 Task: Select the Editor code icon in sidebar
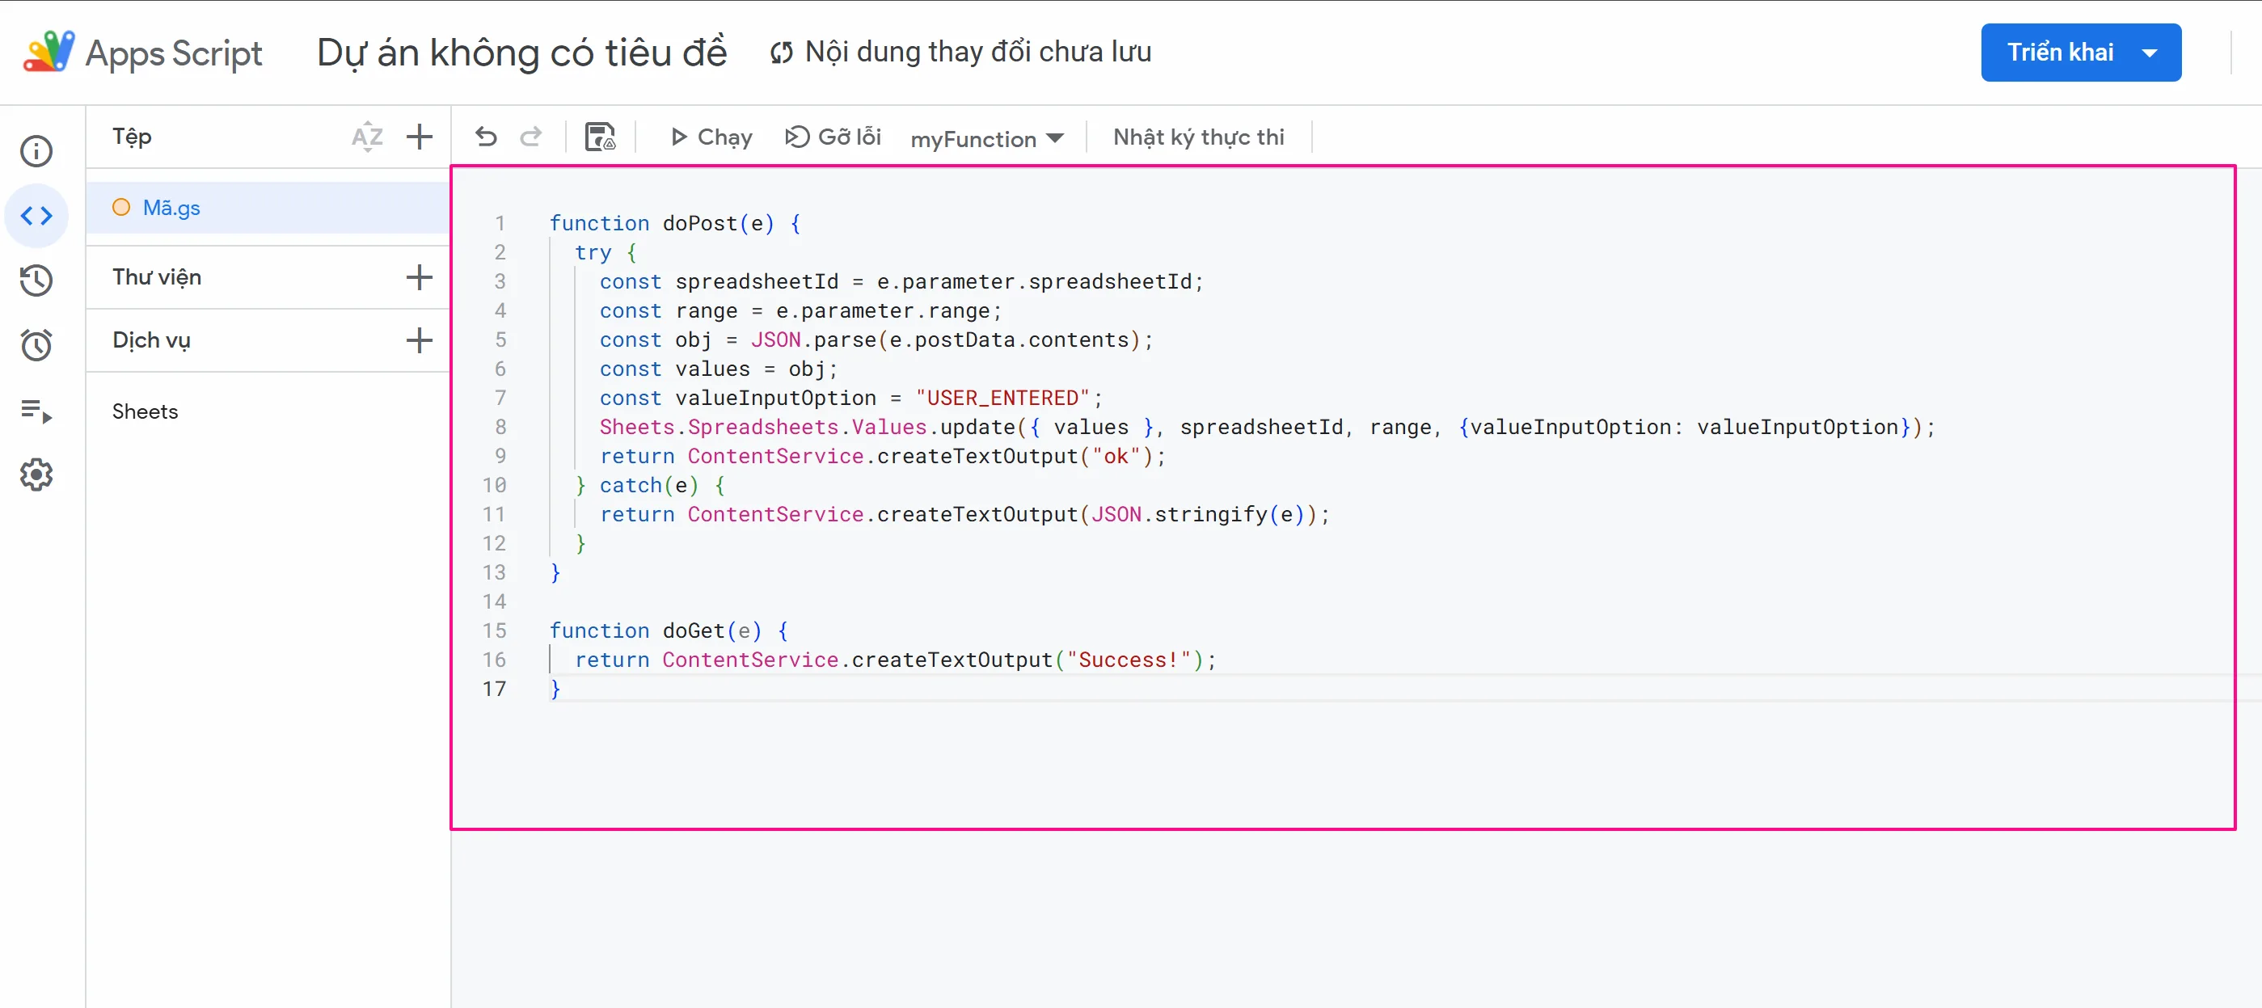(36, 216)
